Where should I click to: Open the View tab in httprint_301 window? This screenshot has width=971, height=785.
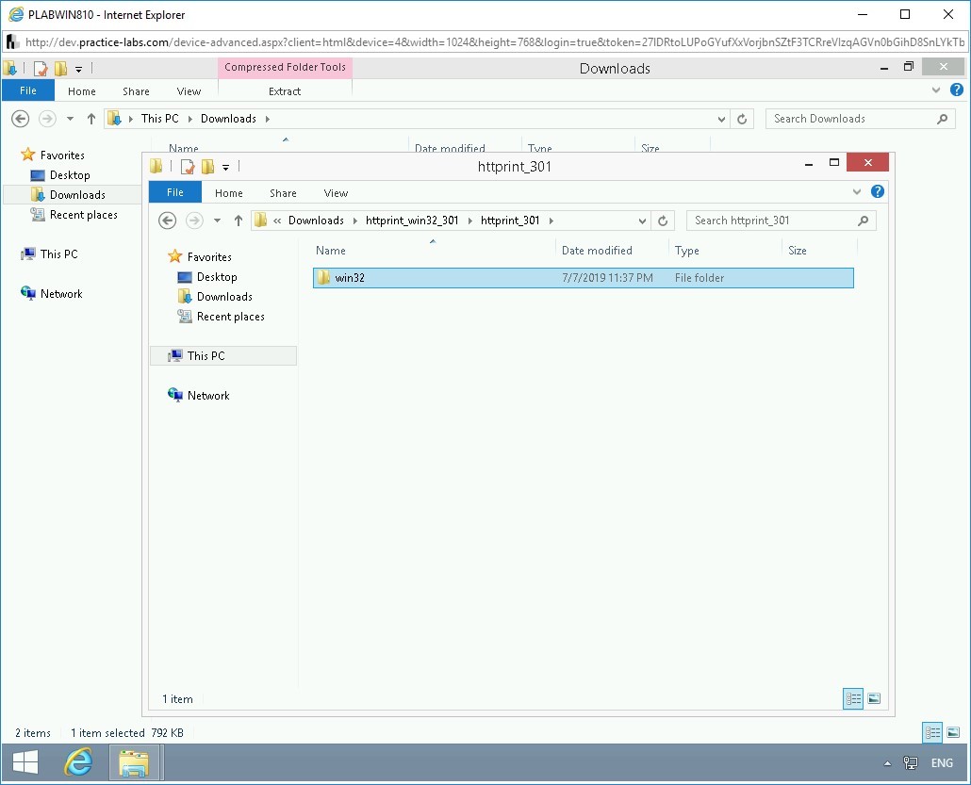336,193
